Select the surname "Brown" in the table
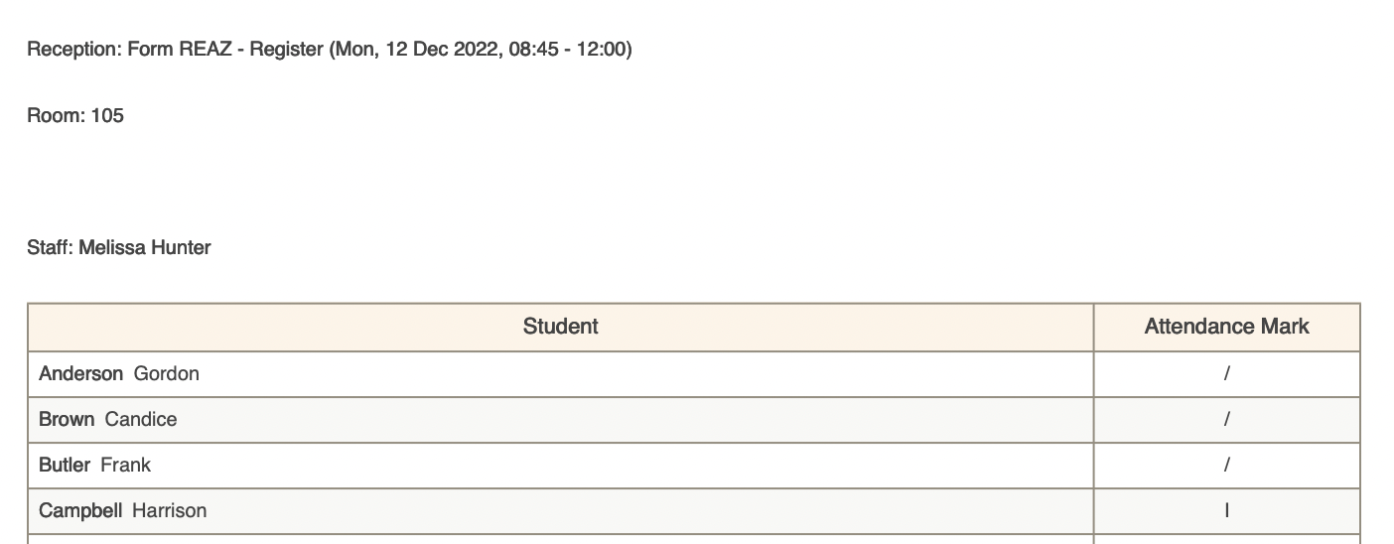 [x=67, y=419]
